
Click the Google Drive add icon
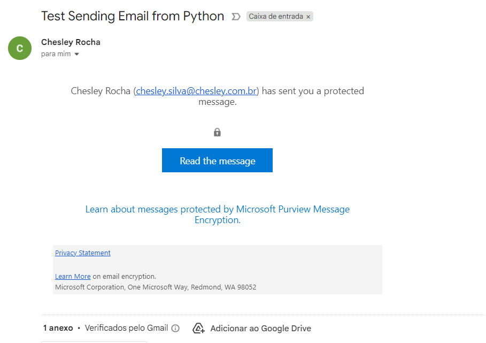coord(199,329)
